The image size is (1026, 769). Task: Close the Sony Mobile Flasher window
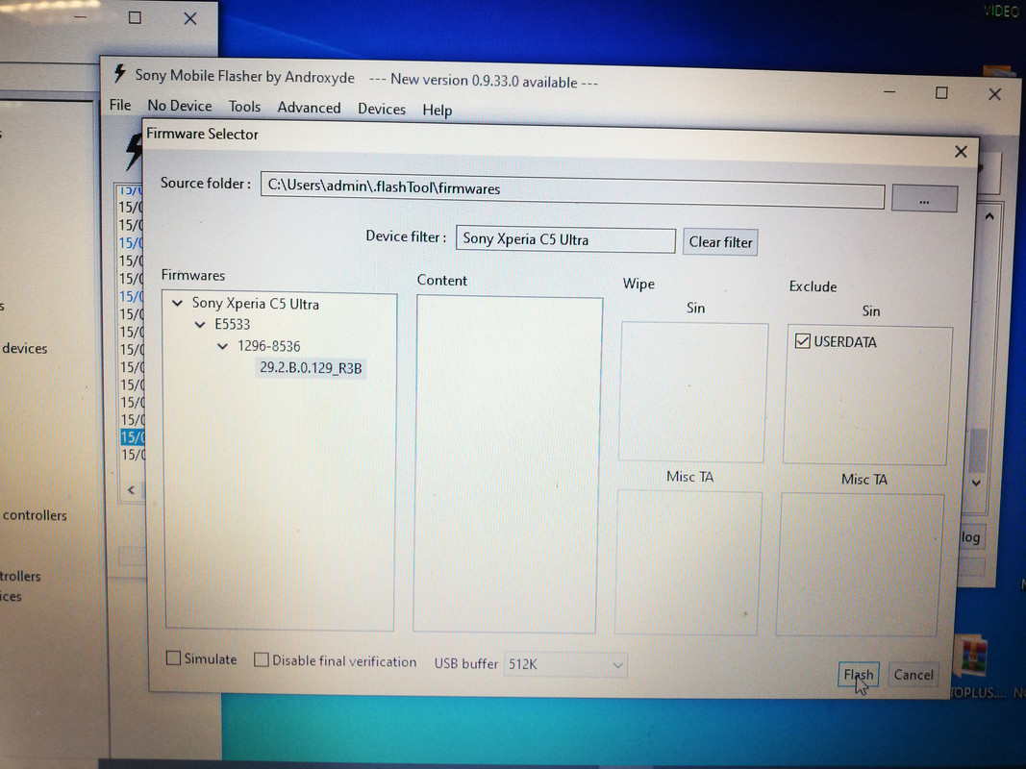994,94
